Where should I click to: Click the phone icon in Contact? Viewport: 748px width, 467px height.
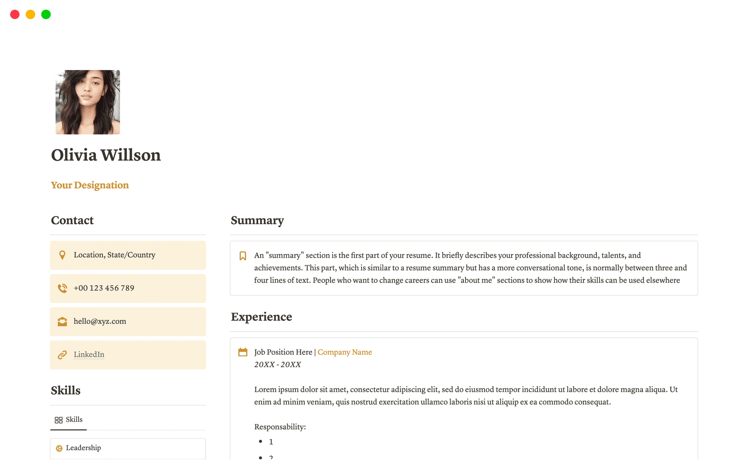pyautogui.click(x=62, y=288)
